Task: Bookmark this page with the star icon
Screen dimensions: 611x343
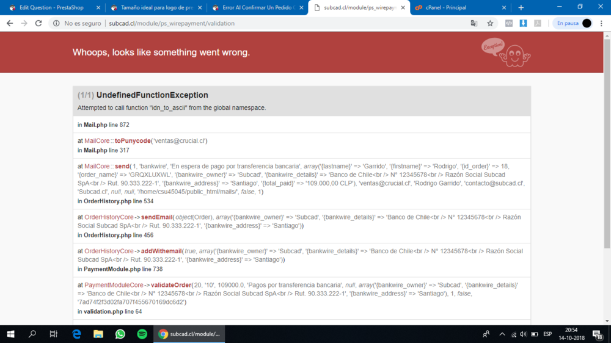Action: (490, 23)
